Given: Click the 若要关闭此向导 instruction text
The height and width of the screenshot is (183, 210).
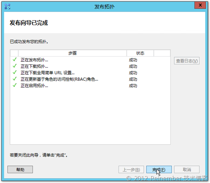Looking at the screenshot, I should point(38,155).
